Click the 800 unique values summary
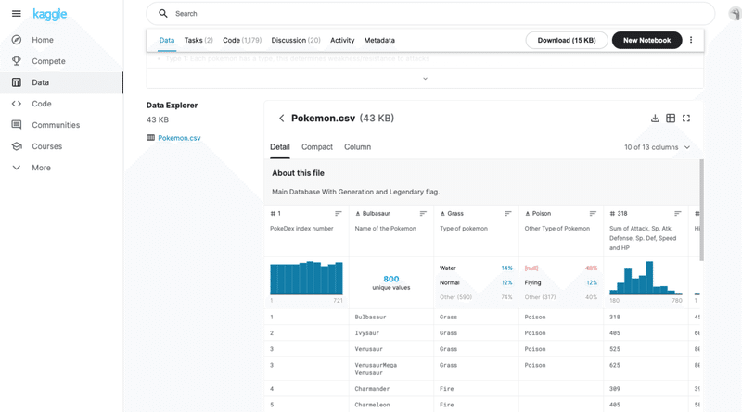This screenshot has width=742, height=412. click(390, 282)
